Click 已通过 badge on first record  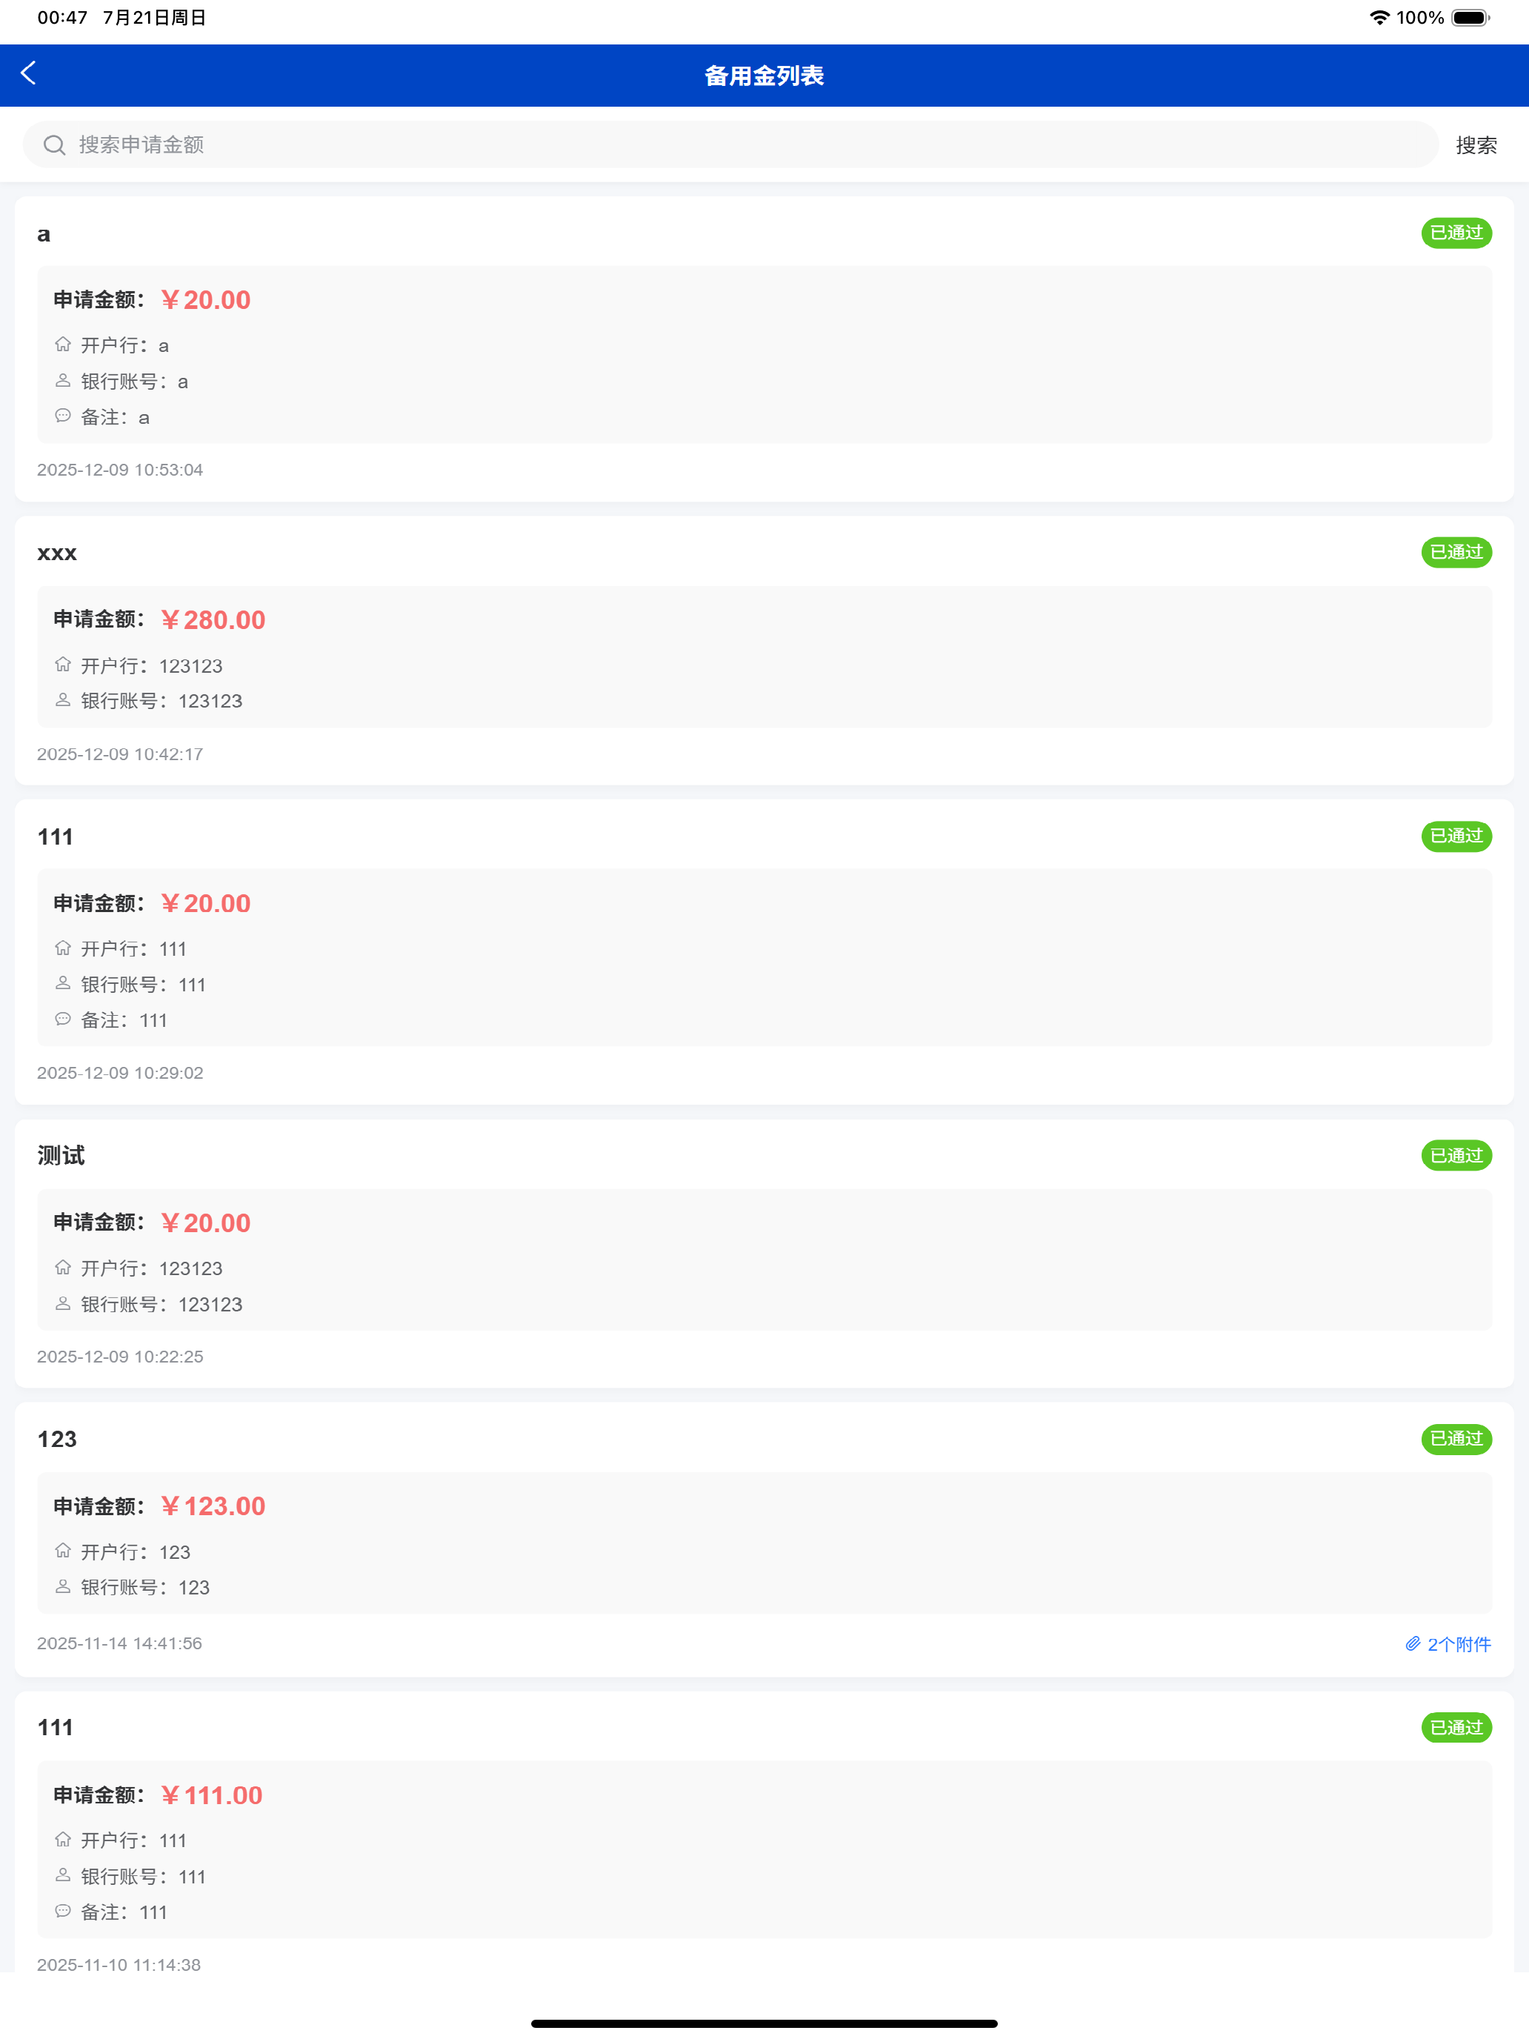click(x=1456, y=233)
